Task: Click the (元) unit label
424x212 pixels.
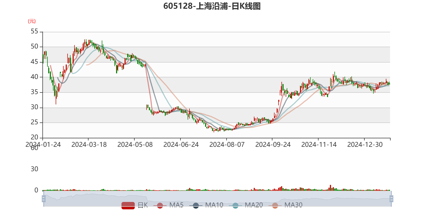Action: pyautogui.click(x=32, y=21)
